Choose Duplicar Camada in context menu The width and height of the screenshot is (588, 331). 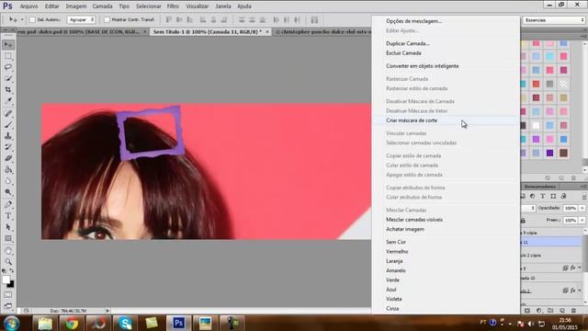point(408,43)
